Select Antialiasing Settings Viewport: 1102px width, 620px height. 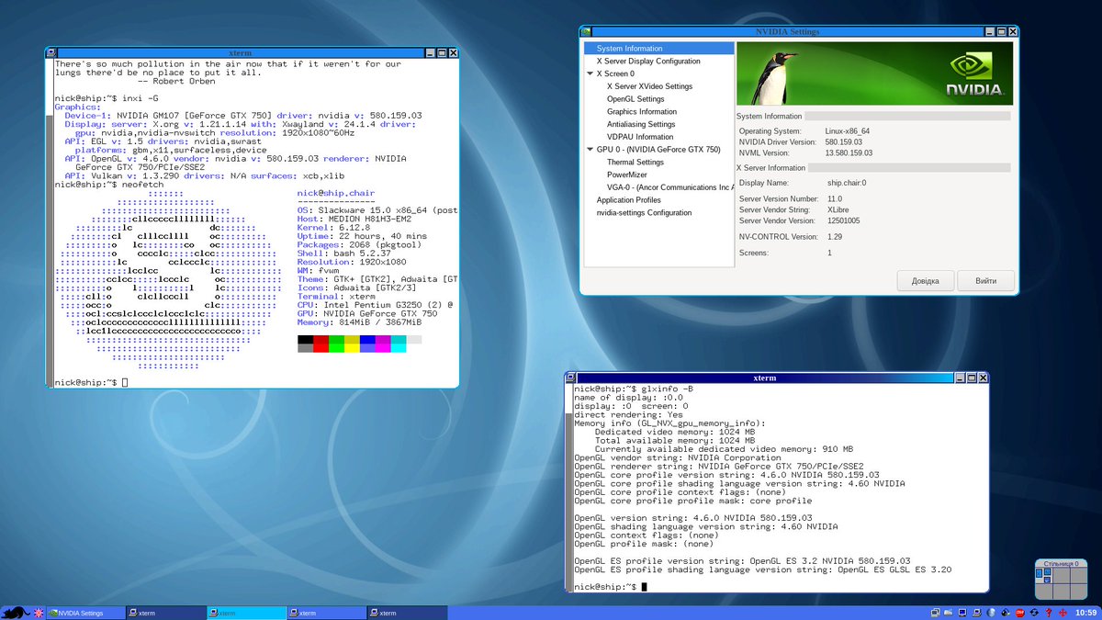[x=641, y=124]
